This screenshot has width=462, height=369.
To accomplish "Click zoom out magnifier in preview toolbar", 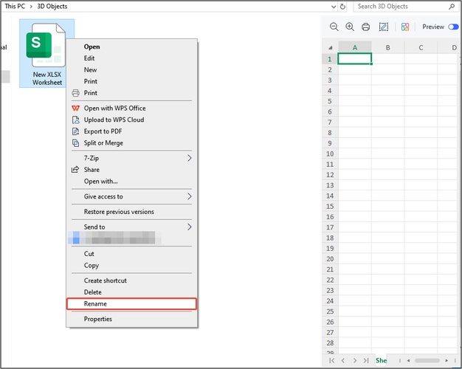I will pyautogui.click(x=334, y=27).
